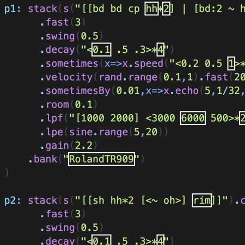Screen dimensions: 245x245
Task: Click the boxed 2 after hh* in p1
Action: coord(166,9)
